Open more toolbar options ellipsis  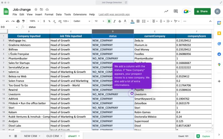[x=185, y=21]
